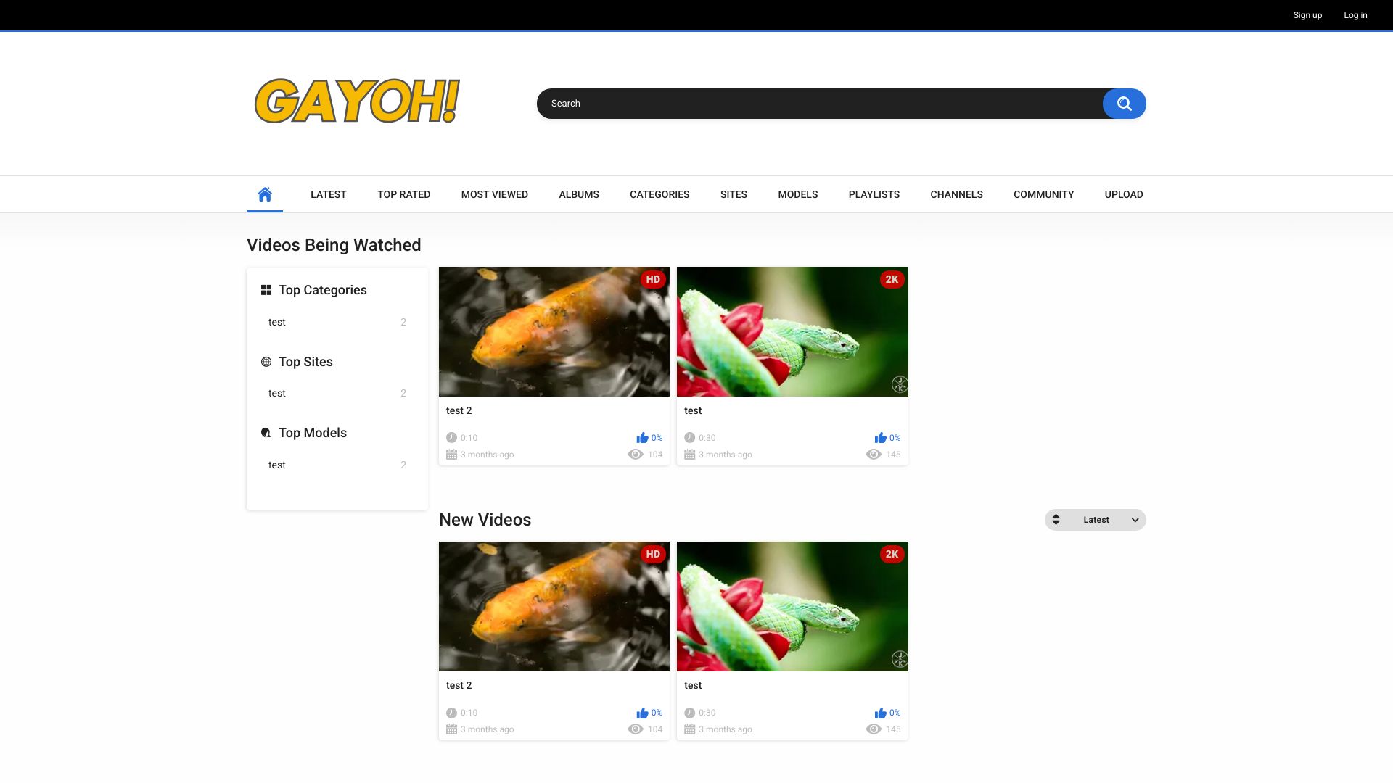Focus the Search input field
Viewport: 1393px width, 783px height.
tap(820, 104)
